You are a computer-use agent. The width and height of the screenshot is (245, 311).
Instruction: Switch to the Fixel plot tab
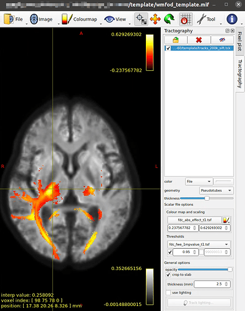[239, 41]
